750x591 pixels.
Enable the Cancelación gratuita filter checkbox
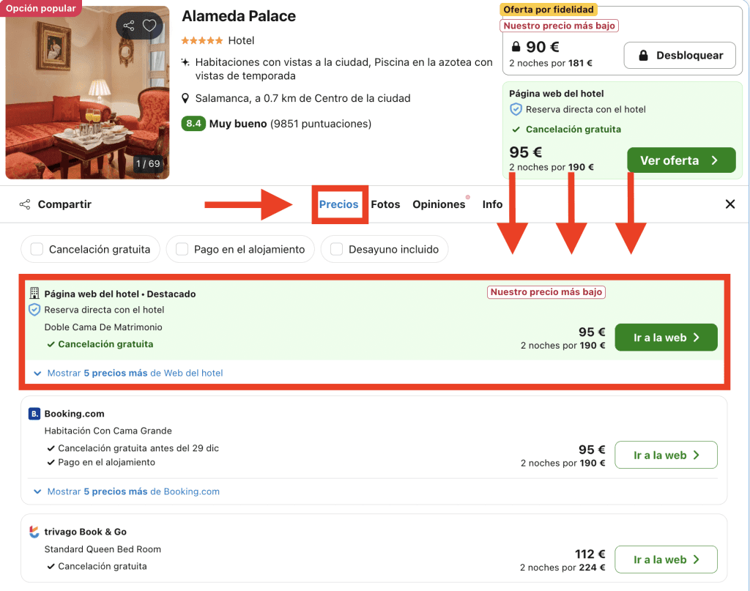tap(37, 250)
